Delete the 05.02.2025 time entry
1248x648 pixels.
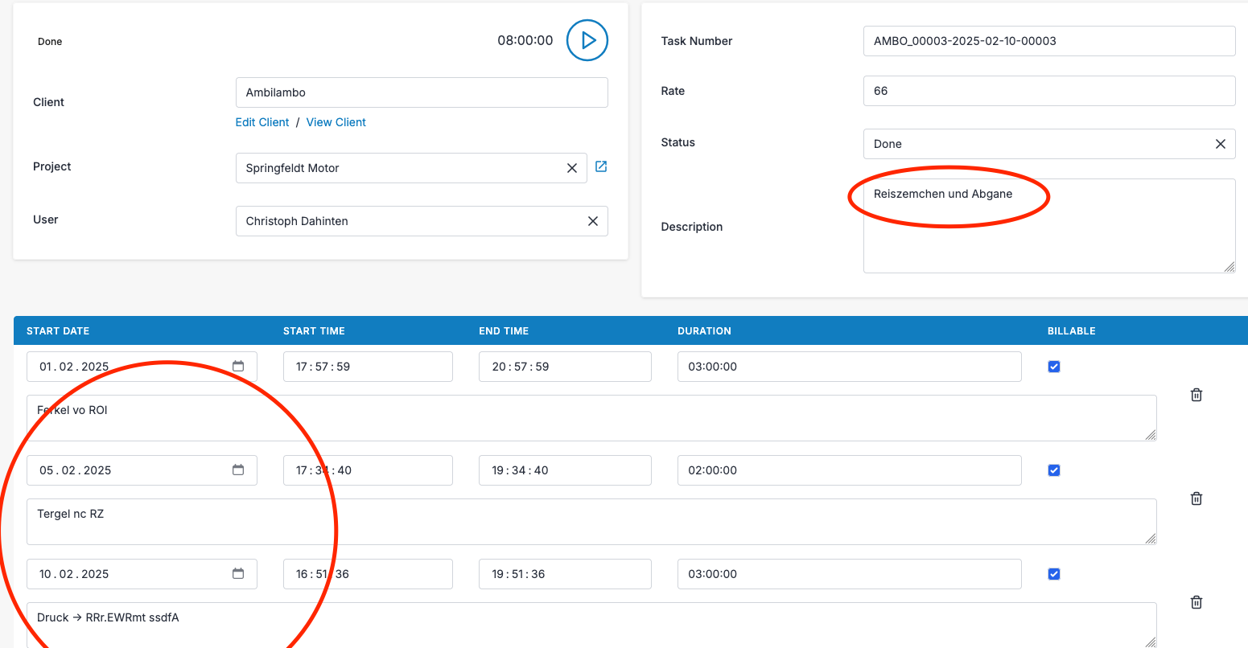[1196, 498]
